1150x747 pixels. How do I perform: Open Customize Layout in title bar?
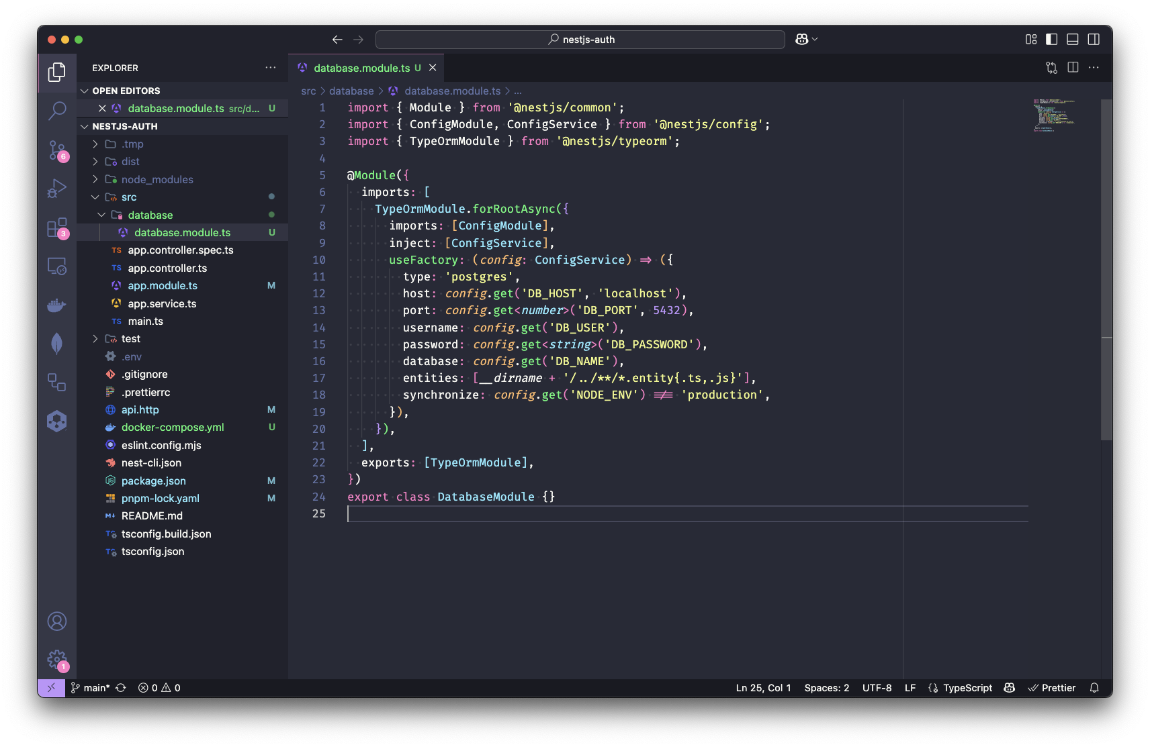tap(1031, 40)
